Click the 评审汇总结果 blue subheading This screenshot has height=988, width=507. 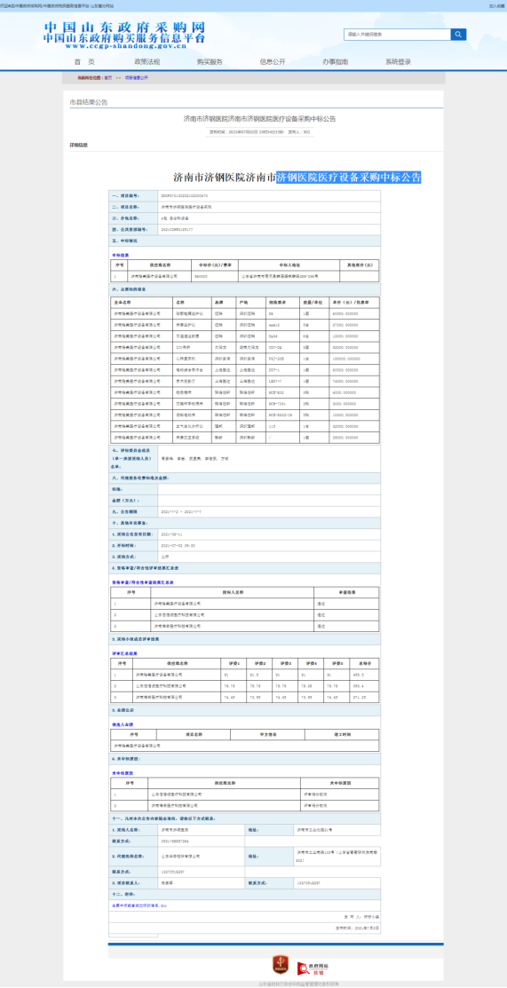[x=125, y=653]
